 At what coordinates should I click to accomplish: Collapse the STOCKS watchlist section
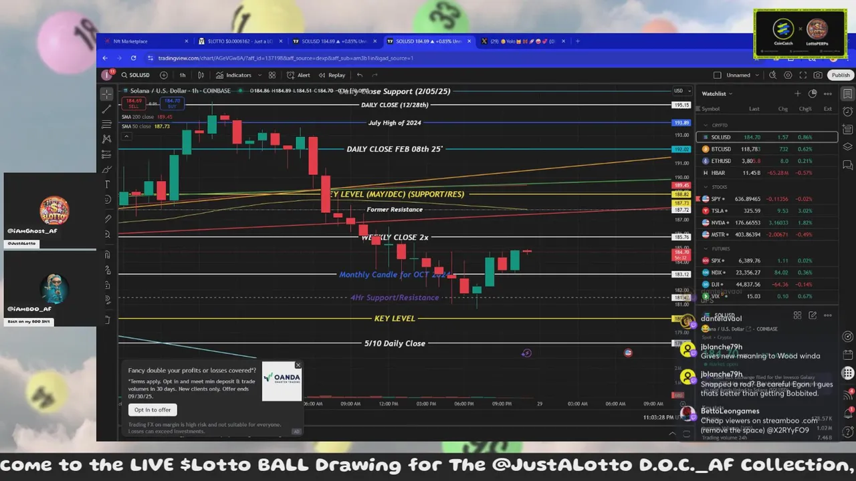click(706, 187)
